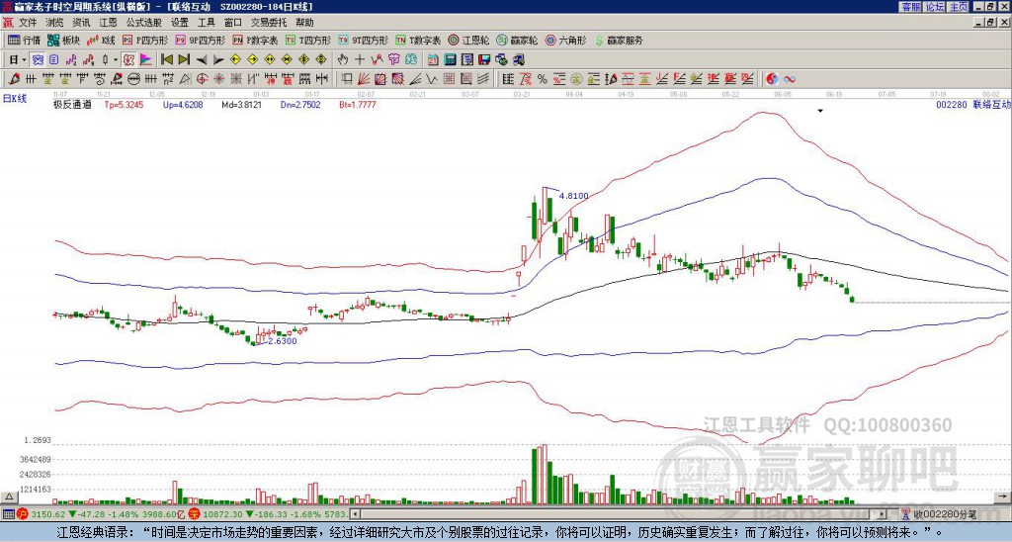Screen dimensions: 1012x542
Task: Open the 行情 quotes view
Action: click(25, 40)
